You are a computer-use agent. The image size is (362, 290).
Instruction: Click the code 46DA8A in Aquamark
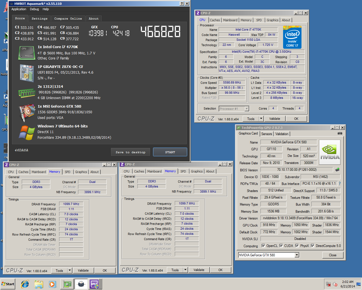point(21,150)
